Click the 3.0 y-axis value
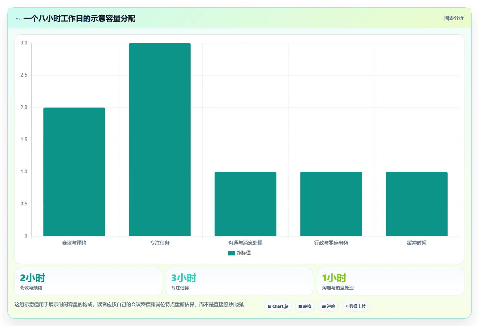The image size is (479, 326). click(x=24, y=43)
